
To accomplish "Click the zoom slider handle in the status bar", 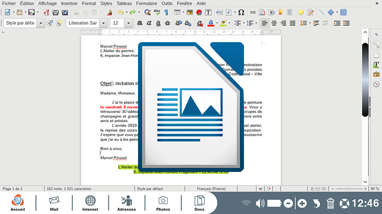I will coord(348,189).
